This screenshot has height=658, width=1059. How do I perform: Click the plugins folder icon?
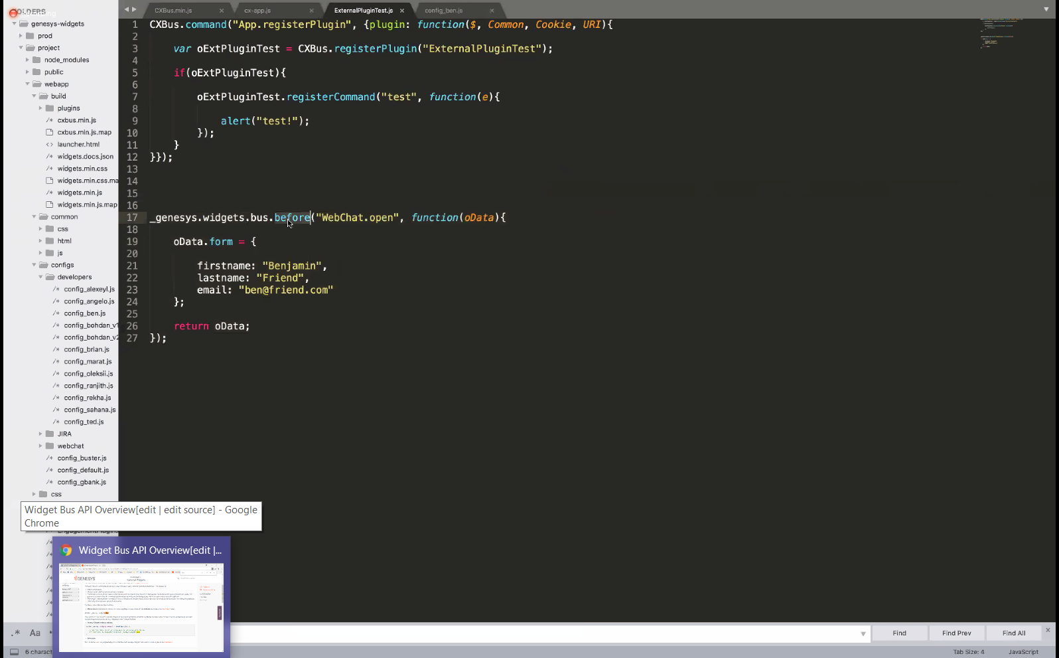pos(50,108)
